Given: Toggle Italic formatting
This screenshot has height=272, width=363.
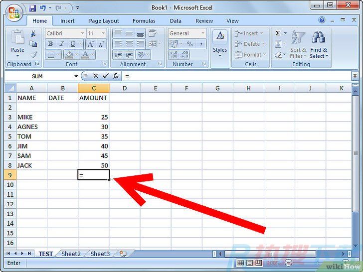Looking at the screenshot, I should 61,44.
